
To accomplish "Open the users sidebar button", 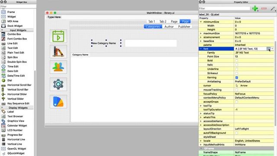I will 58,67.
